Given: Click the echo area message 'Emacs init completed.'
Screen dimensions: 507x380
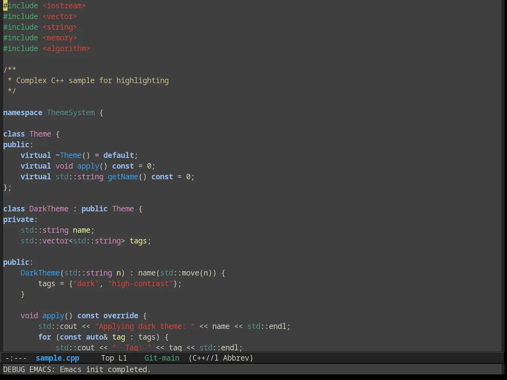Looking at the screenshot, I should (105, 370).
